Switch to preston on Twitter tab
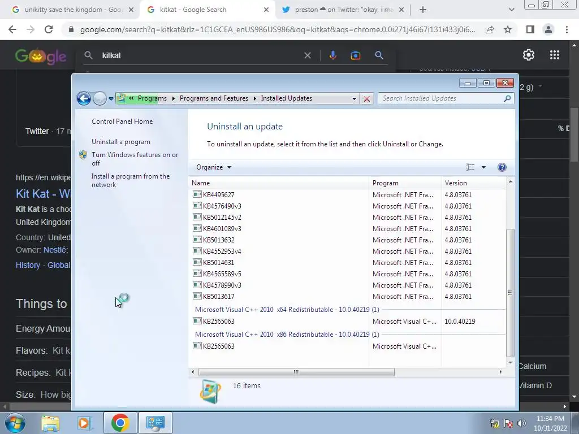The width and height of the screenshot is (579, 434). point(343,10)
